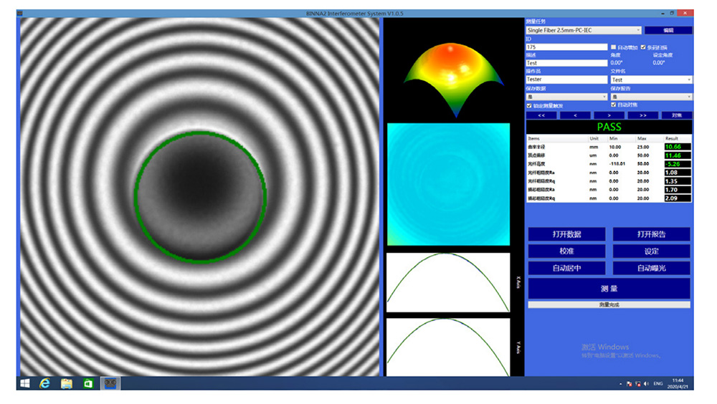Select the interferometer app taskbar icon
The image size is (717, 404).
pos(110,384)
